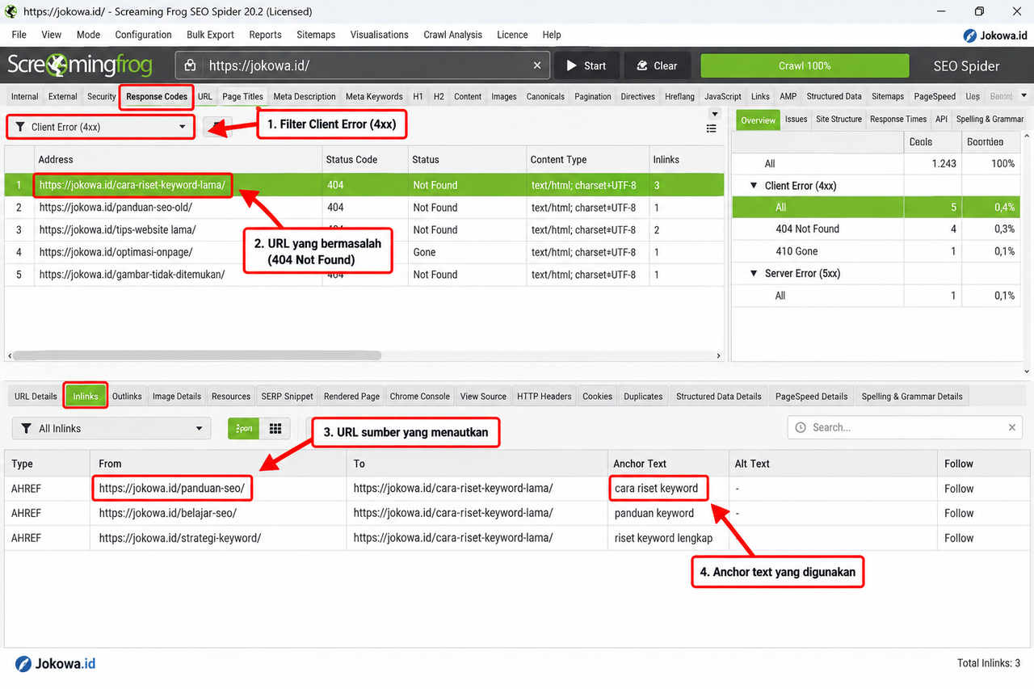Screen dimensions: 1034x689
Task: Select the 404 Not Found overview row
Action: [x=876, y=229]
